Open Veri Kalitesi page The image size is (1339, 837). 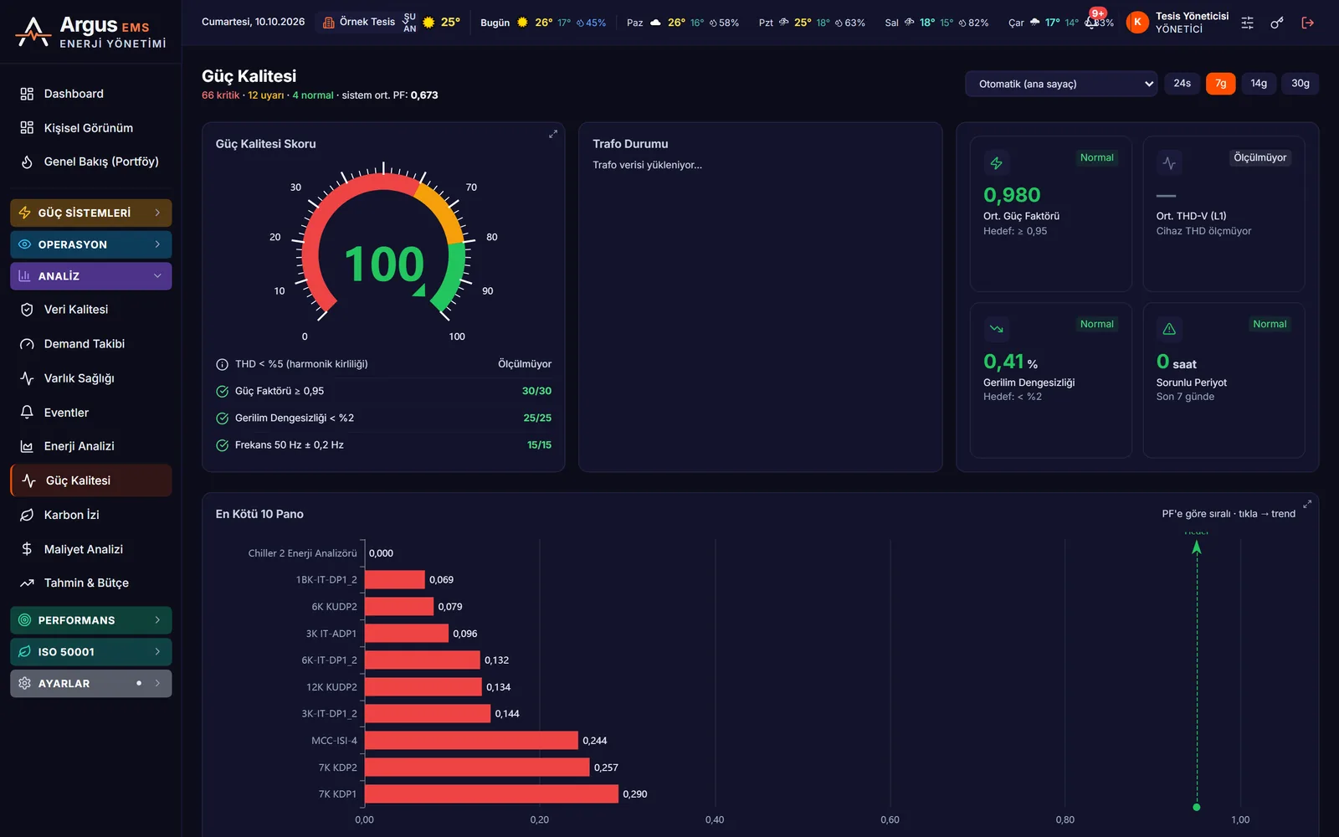[x=91, y=310]
